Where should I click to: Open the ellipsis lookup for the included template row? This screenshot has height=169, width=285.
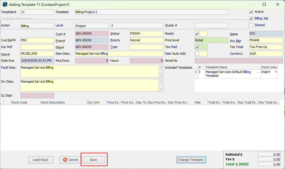[x=259, y=72]
